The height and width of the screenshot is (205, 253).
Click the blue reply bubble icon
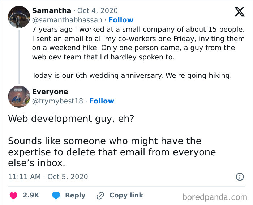(56, 195)
